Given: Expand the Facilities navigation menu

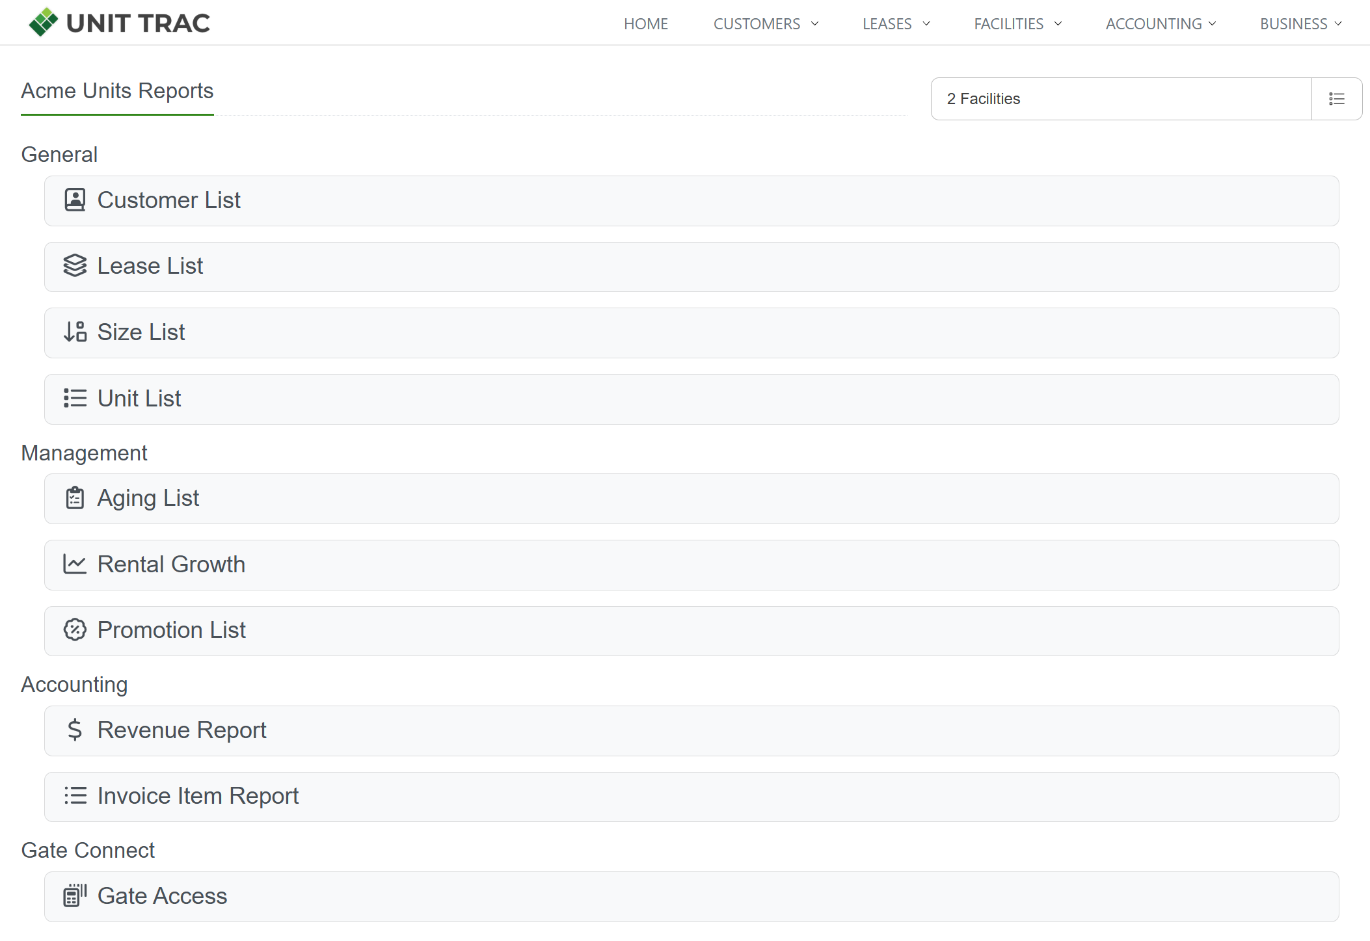Looking at the screenshot, I should click(1017, 24).
